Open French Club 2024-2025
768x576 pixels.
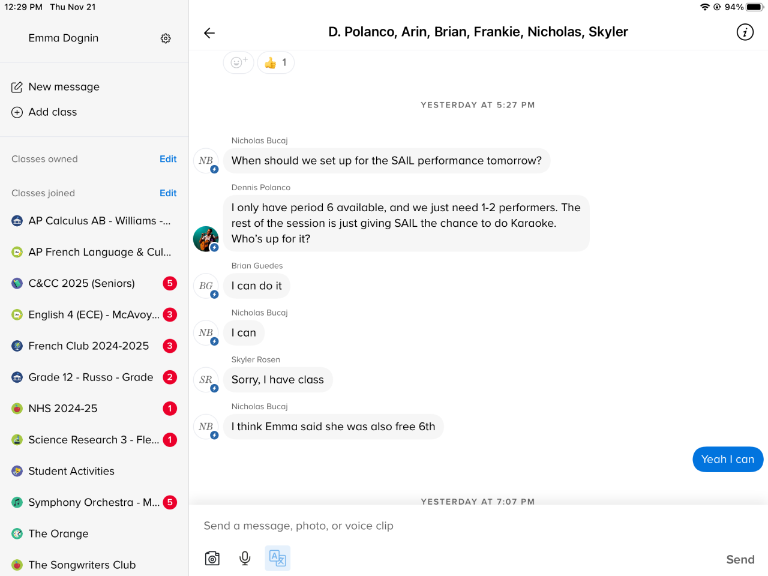point(88,346)
